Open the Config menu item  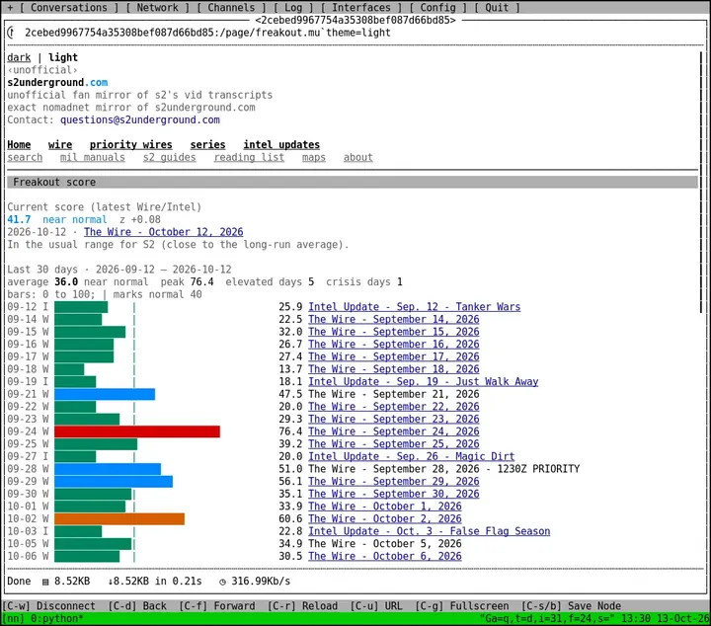(438, 7)
